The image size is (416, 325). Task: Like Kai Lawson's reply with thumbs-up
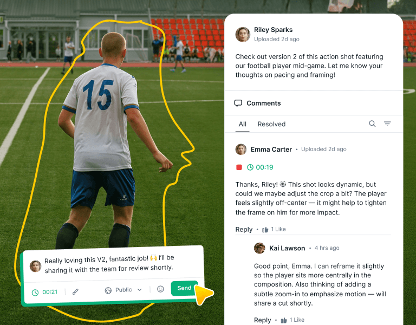284,321
